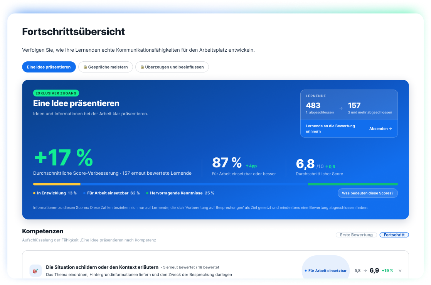Click the green Hervorragende Kenntnisse bar segment
431x285 pixels.
click(x=353, y=184)
